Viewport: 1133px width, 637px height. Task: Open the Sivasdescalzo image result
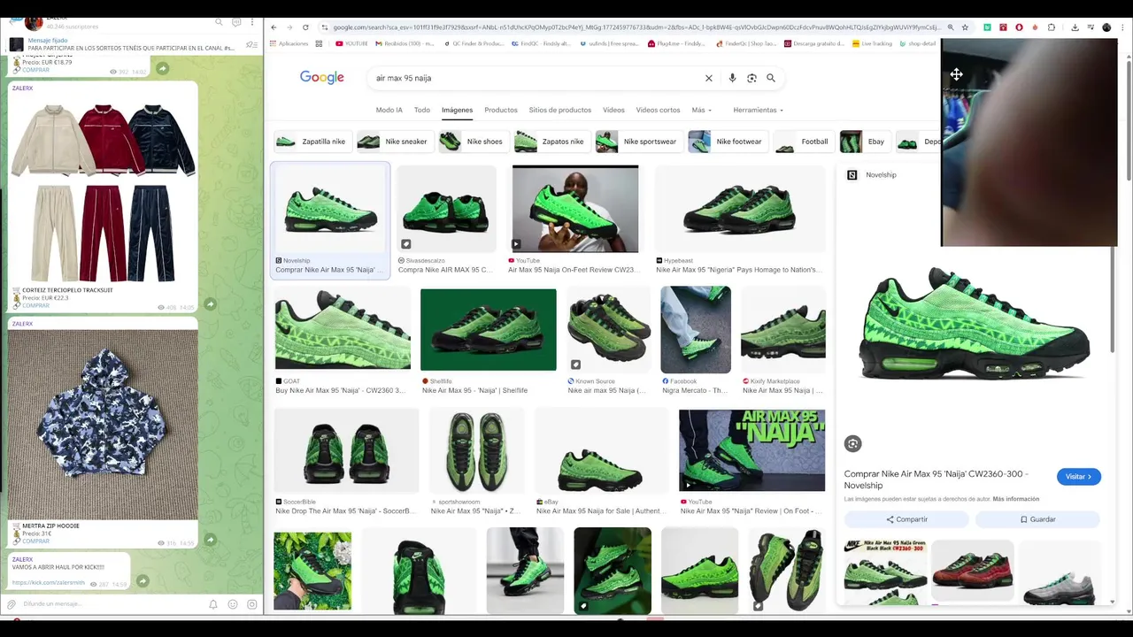click(446, 210)
